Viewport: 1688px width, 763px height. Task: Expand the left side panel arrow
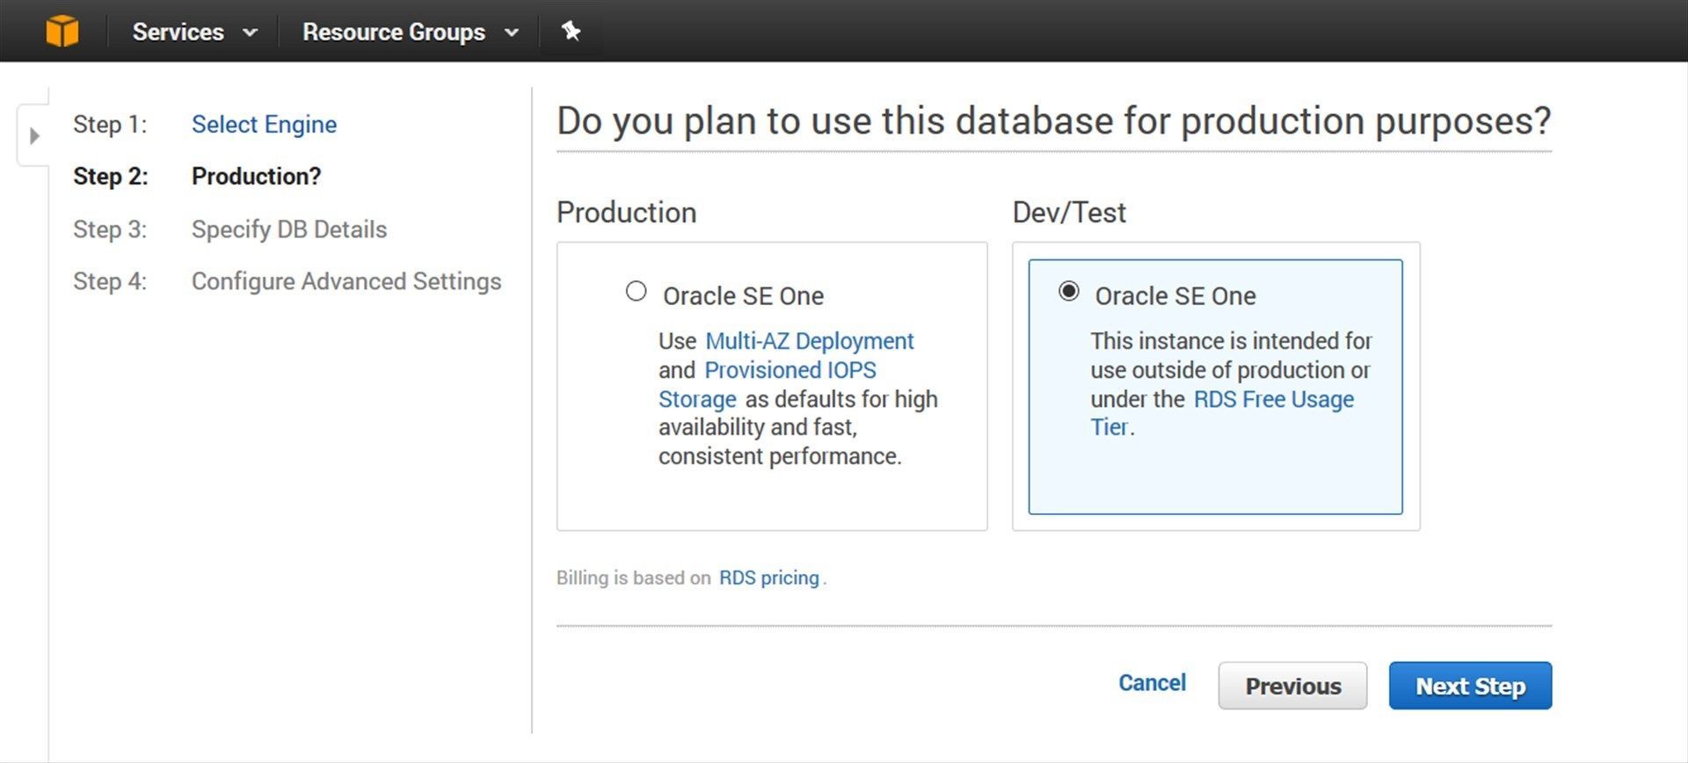pos(34,136)
